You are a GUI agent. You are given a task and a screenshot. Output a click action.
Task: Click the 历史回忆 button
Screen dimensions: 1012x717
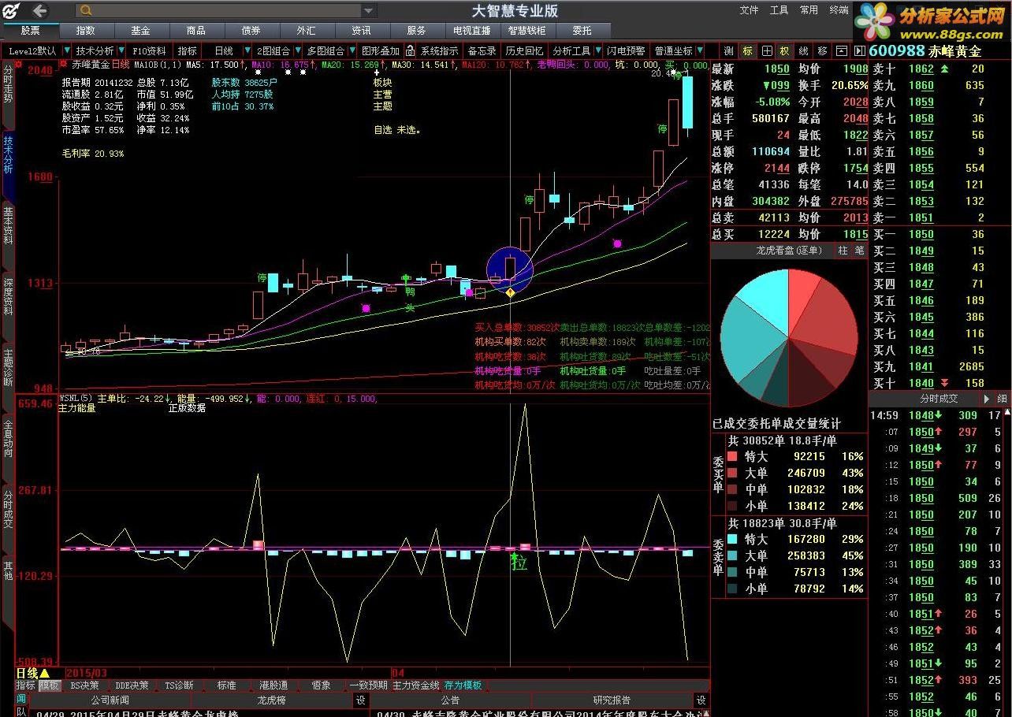click(524, 50)
